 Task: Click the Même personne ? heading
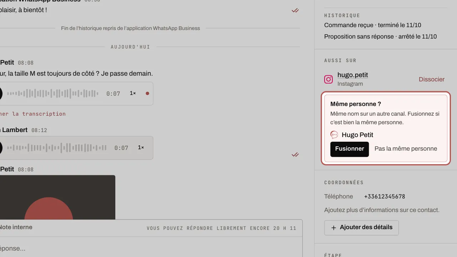coord(356,104)
